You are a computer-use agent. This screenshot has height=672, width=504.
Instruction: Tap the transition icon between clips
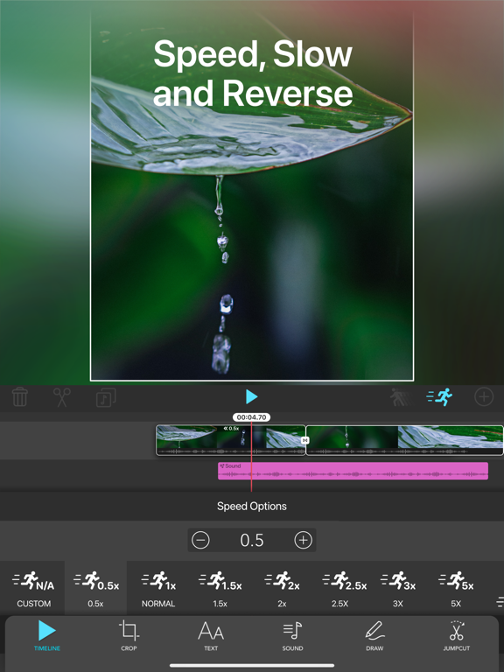point(305,440)
